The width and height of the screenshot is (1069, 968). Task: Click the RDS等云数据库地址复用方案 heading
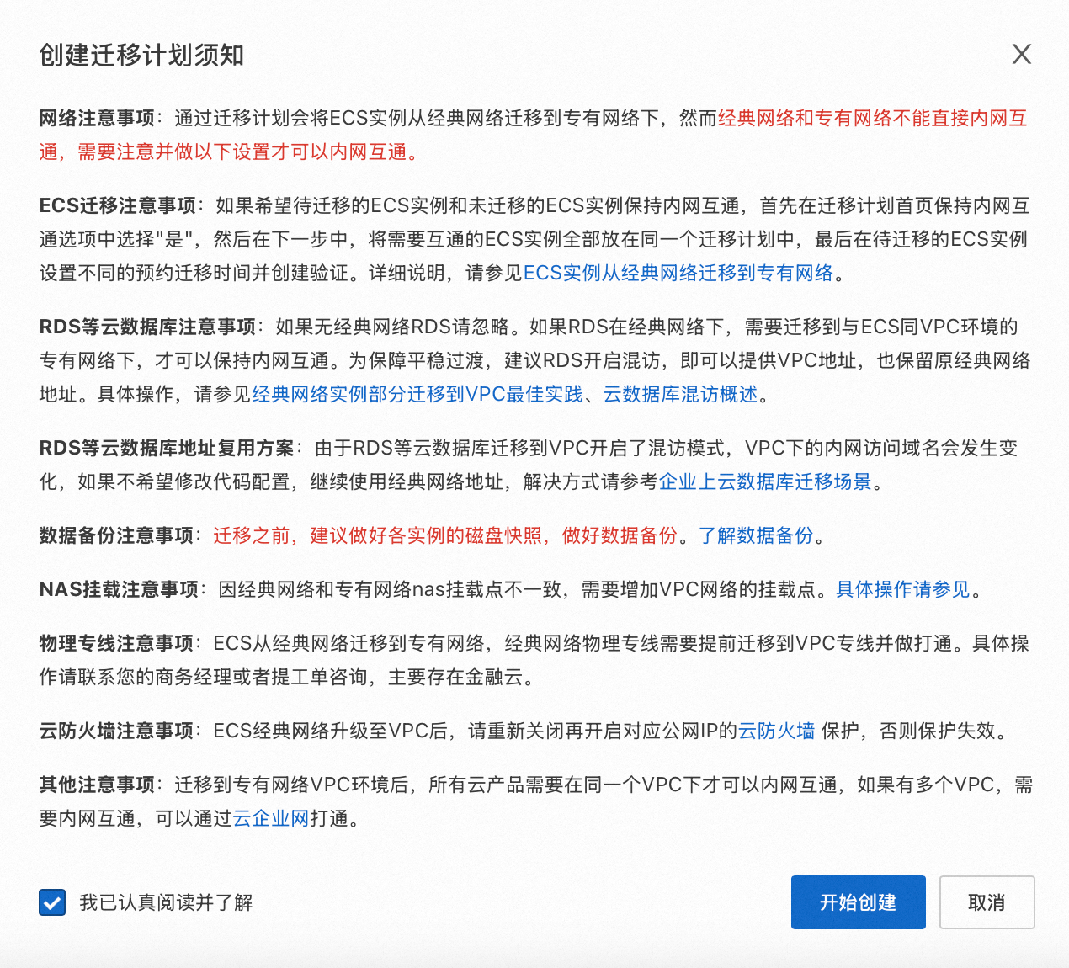tap(167, 448)
